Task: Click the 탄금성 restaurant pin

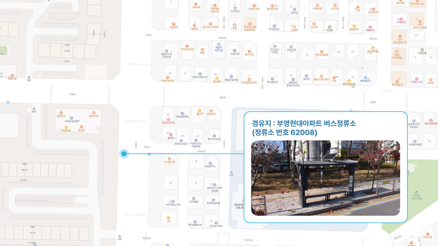Action: click(x=81, y=127)
